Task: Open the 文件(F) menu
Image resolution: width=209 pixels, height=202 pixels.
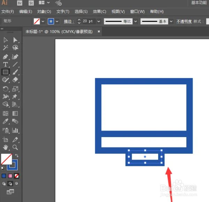Action: point(8,11)
